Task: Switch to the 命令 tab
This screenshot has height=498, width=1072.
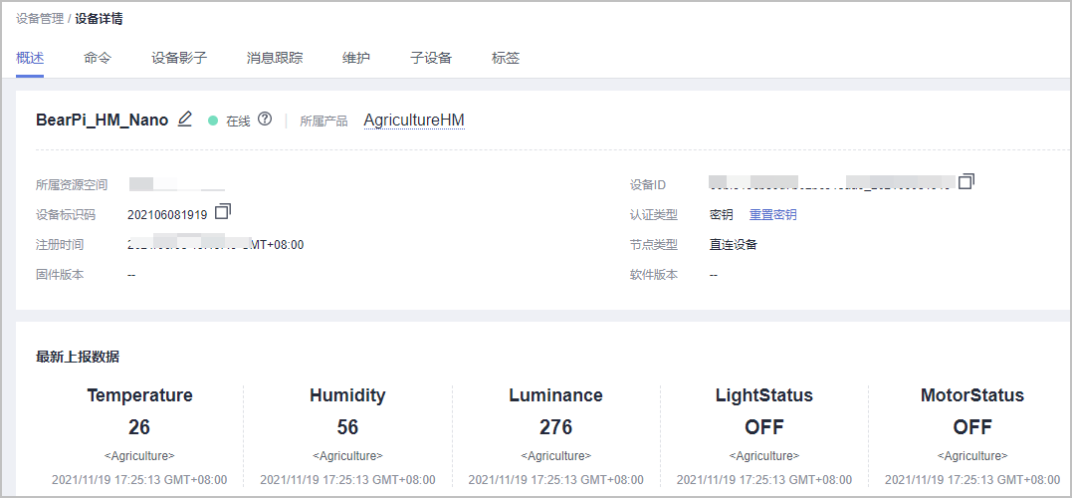Action: pyautogui.click(x=98, y=58)
